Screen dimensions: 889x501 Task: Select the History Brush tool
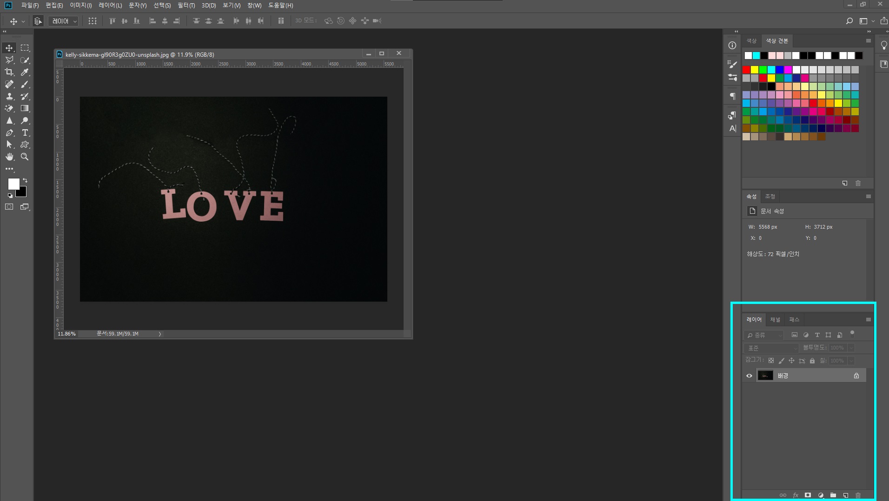pos(25,96)
